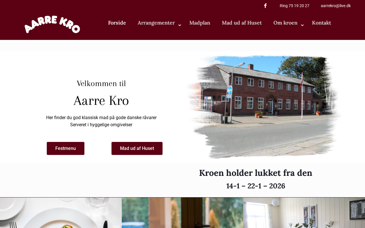Open the Madplan page
The width and height of the screenshot is (365, 228).
(200, 23)
